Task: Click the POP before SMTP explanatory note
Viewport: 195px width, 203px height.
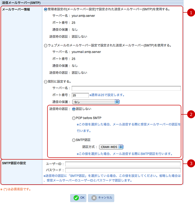Action: point(129,128)
